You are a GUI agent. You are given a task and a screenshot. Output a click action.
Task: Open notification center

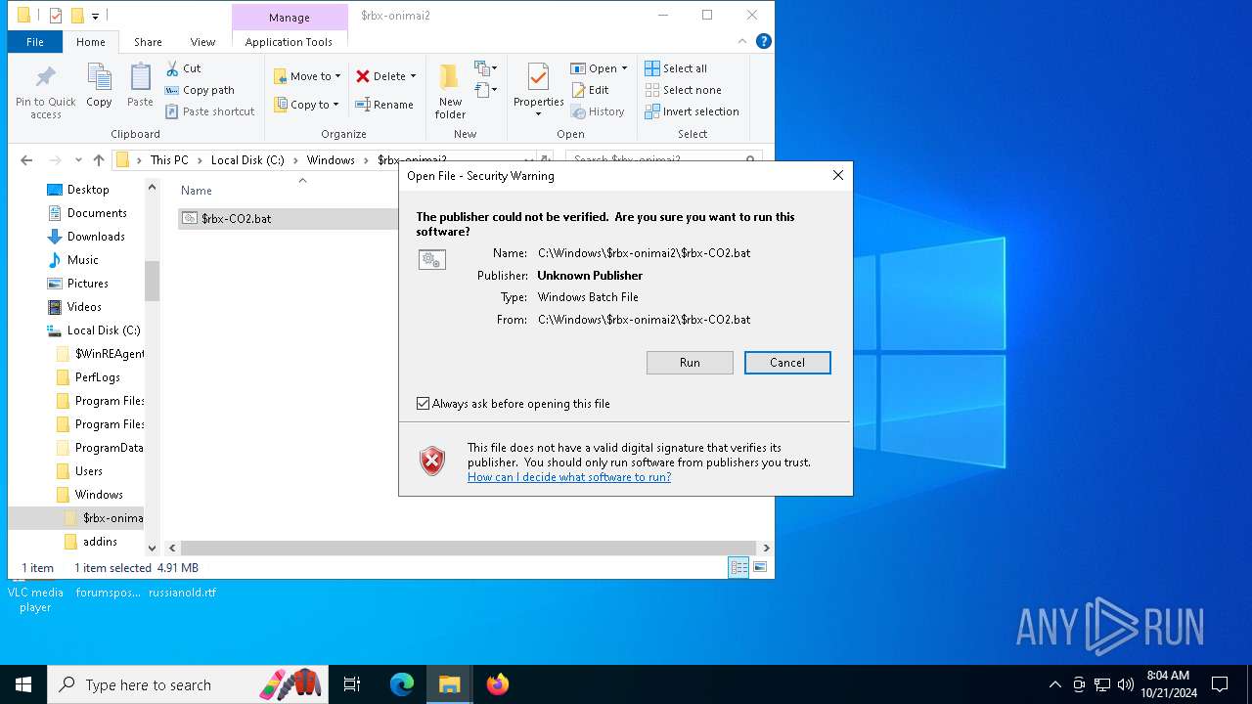tap(1220, 684)
